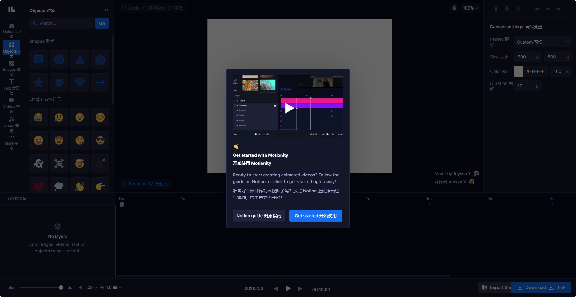
Task: Insert the ghost emoji
Action: [38, 163]
